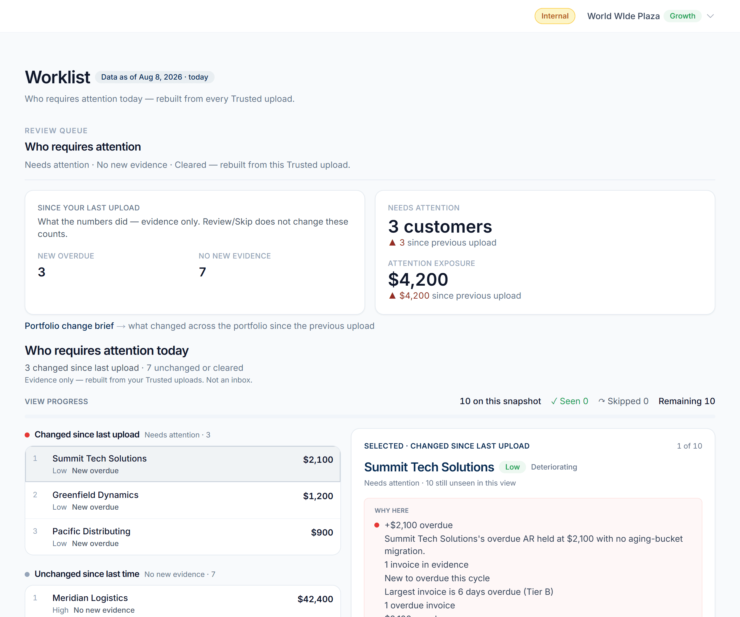Click the Remaining 10 counter
The height and width of the screenshot is (617, 740).
pos(686,401)
